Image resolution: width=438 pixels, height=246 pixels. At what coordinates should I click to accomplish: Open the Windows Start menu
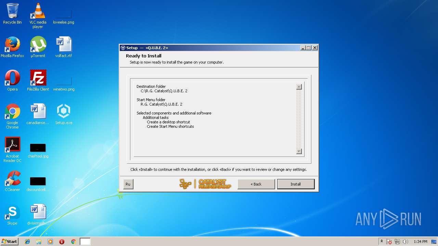tap(9, 242)
